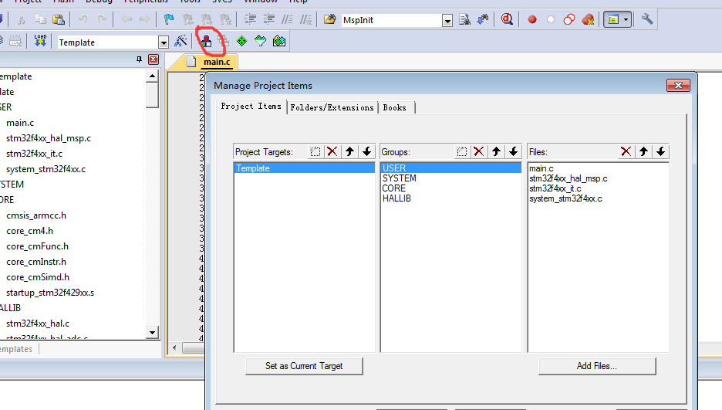
Task: Create a new project target
Action: [x=315, y=152]
